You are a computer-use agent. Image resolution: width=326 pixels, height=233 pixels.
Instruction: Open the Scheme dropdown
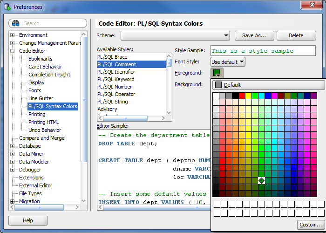click(x=175, y=35)
